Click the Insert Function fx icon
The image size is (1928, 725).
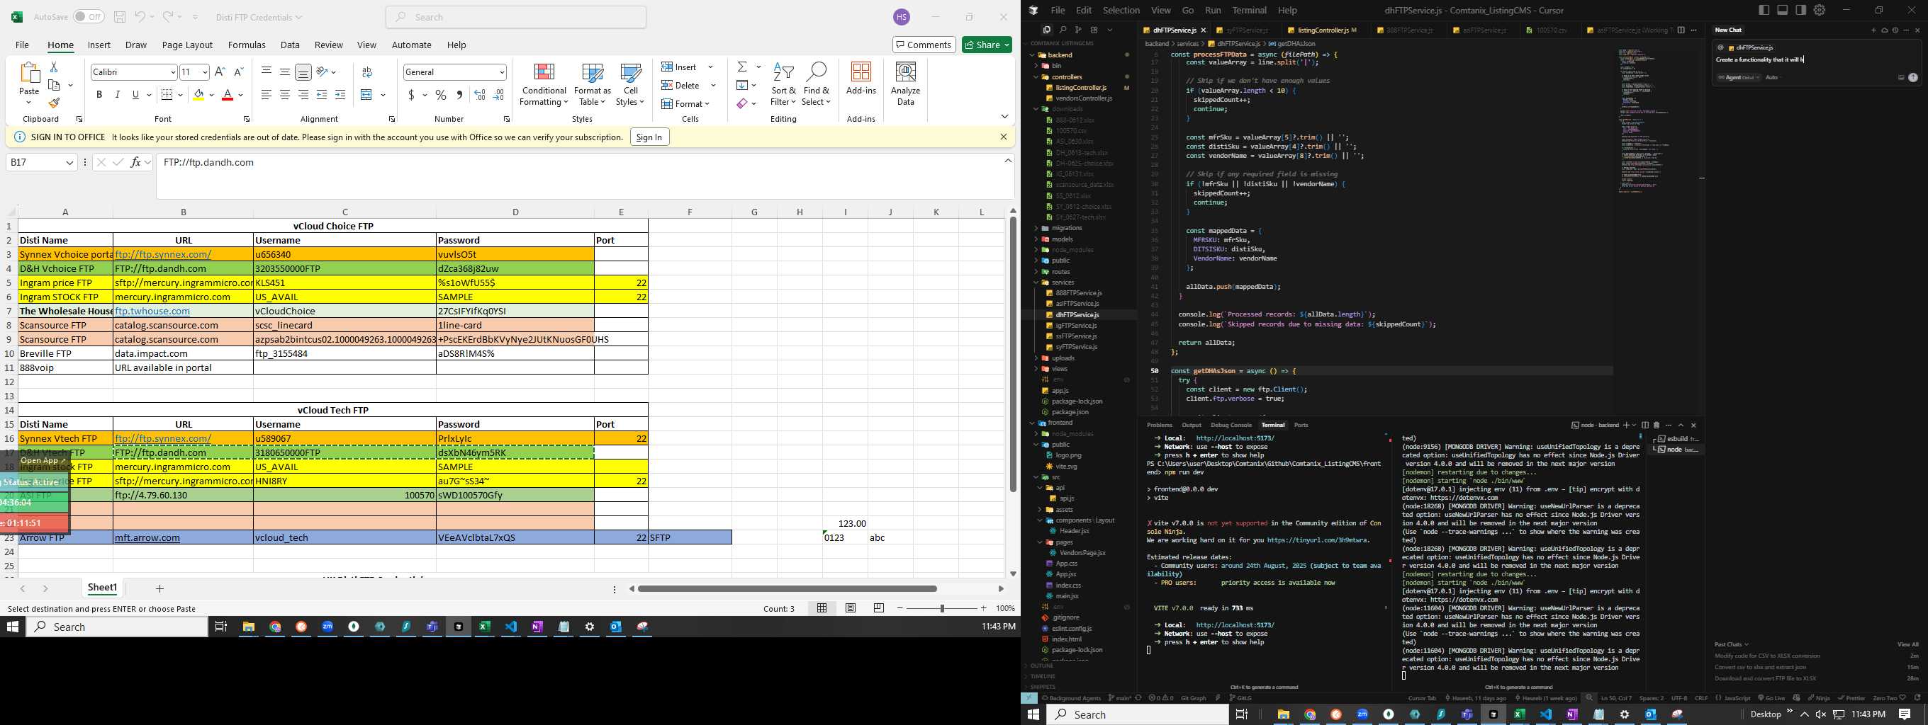tap(135, 162)
